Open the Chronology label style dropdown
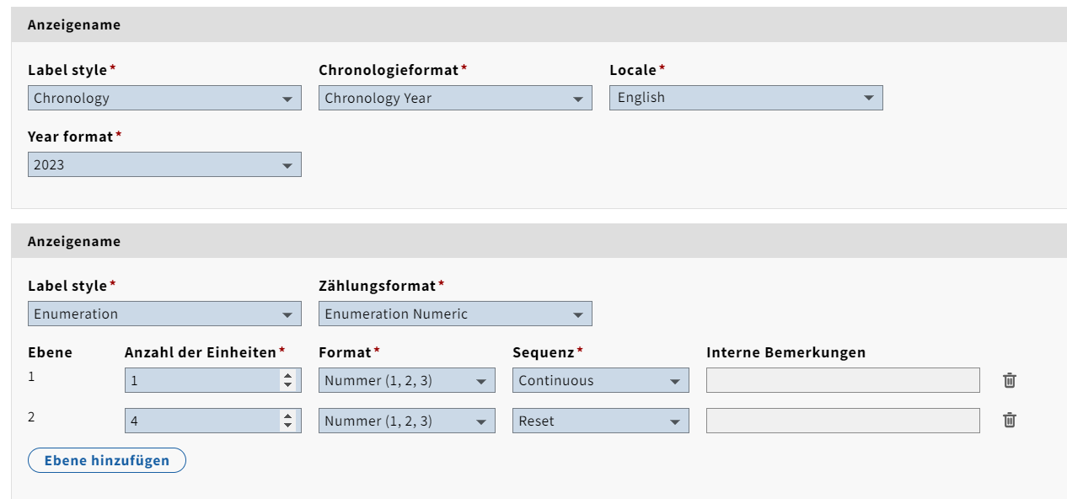 (x=164, y=98)
